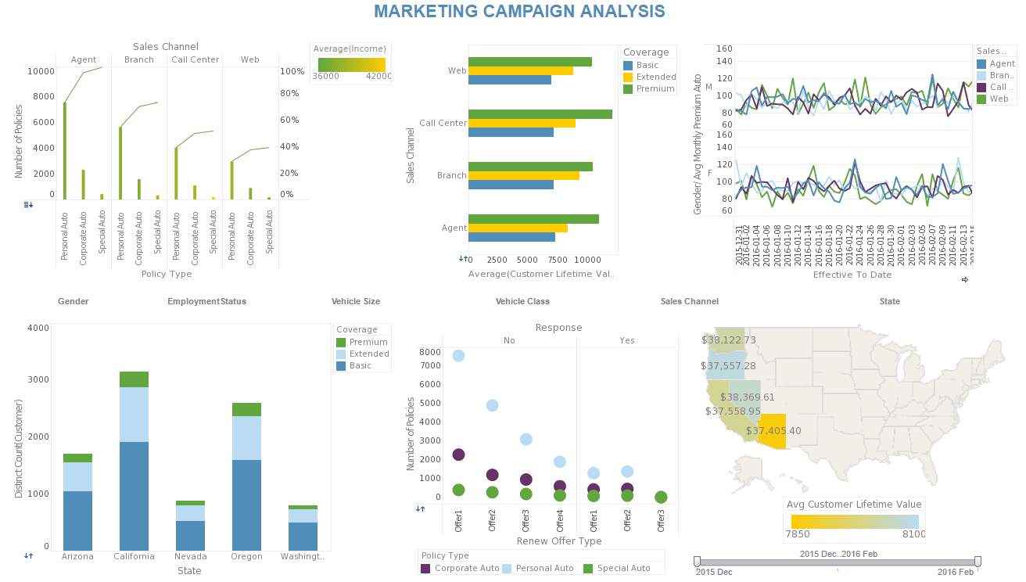The height and width of the screenshot is (582, 1026).
Task: Click the Basic swatch in the lower Coverage legend
Action: (341, 366)
